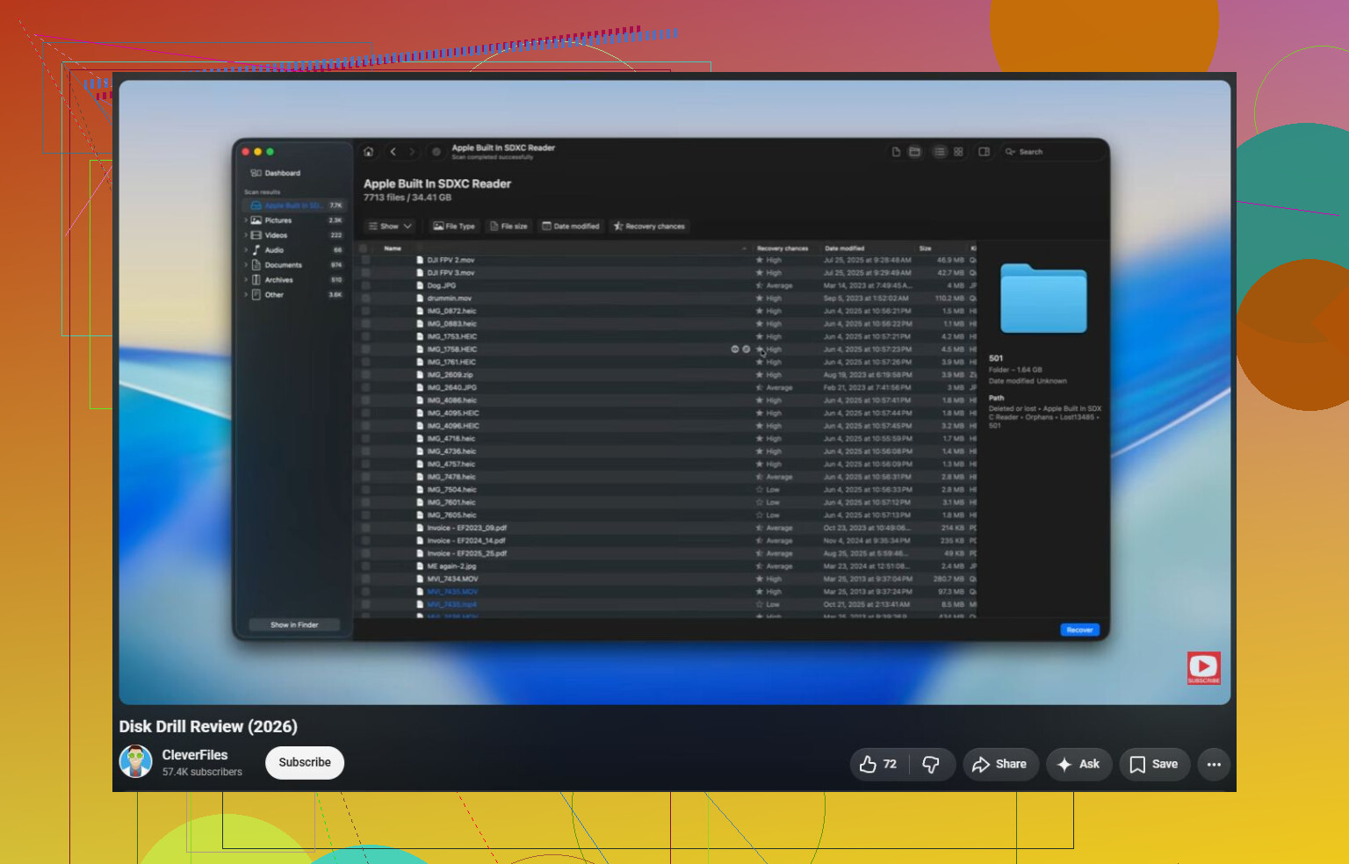The height and width of the screenshot is (864, 1349).
Task: Open the File size filter
Action: (x=509, y=227)
